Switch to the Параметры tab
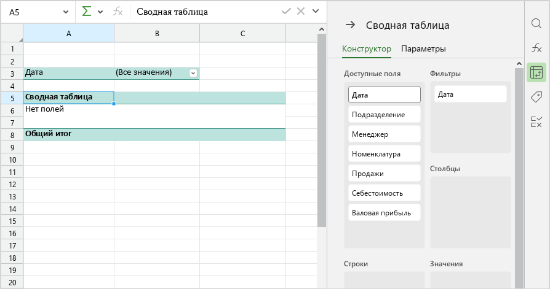Image resolution: width=550 pixels, height=289 pixels. (x=423, y=48)
